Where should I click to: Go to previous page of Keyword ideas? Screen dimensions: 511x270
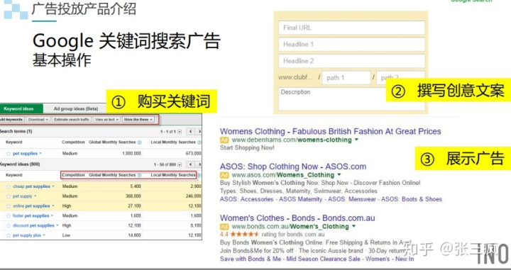[x=191, y=164]
